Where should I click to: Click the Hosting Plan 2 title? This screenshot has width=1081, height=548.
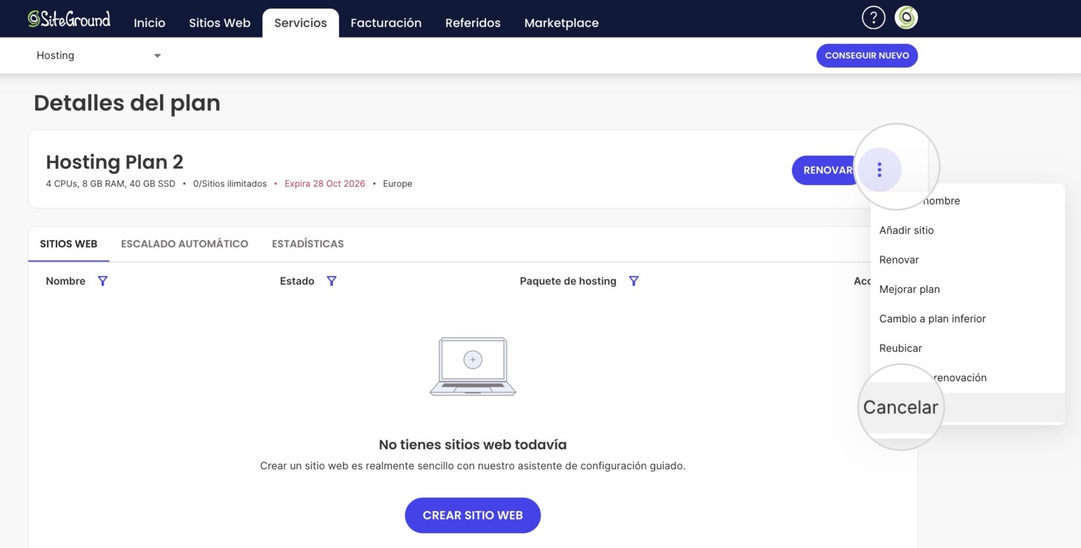(x=115, y=162)
